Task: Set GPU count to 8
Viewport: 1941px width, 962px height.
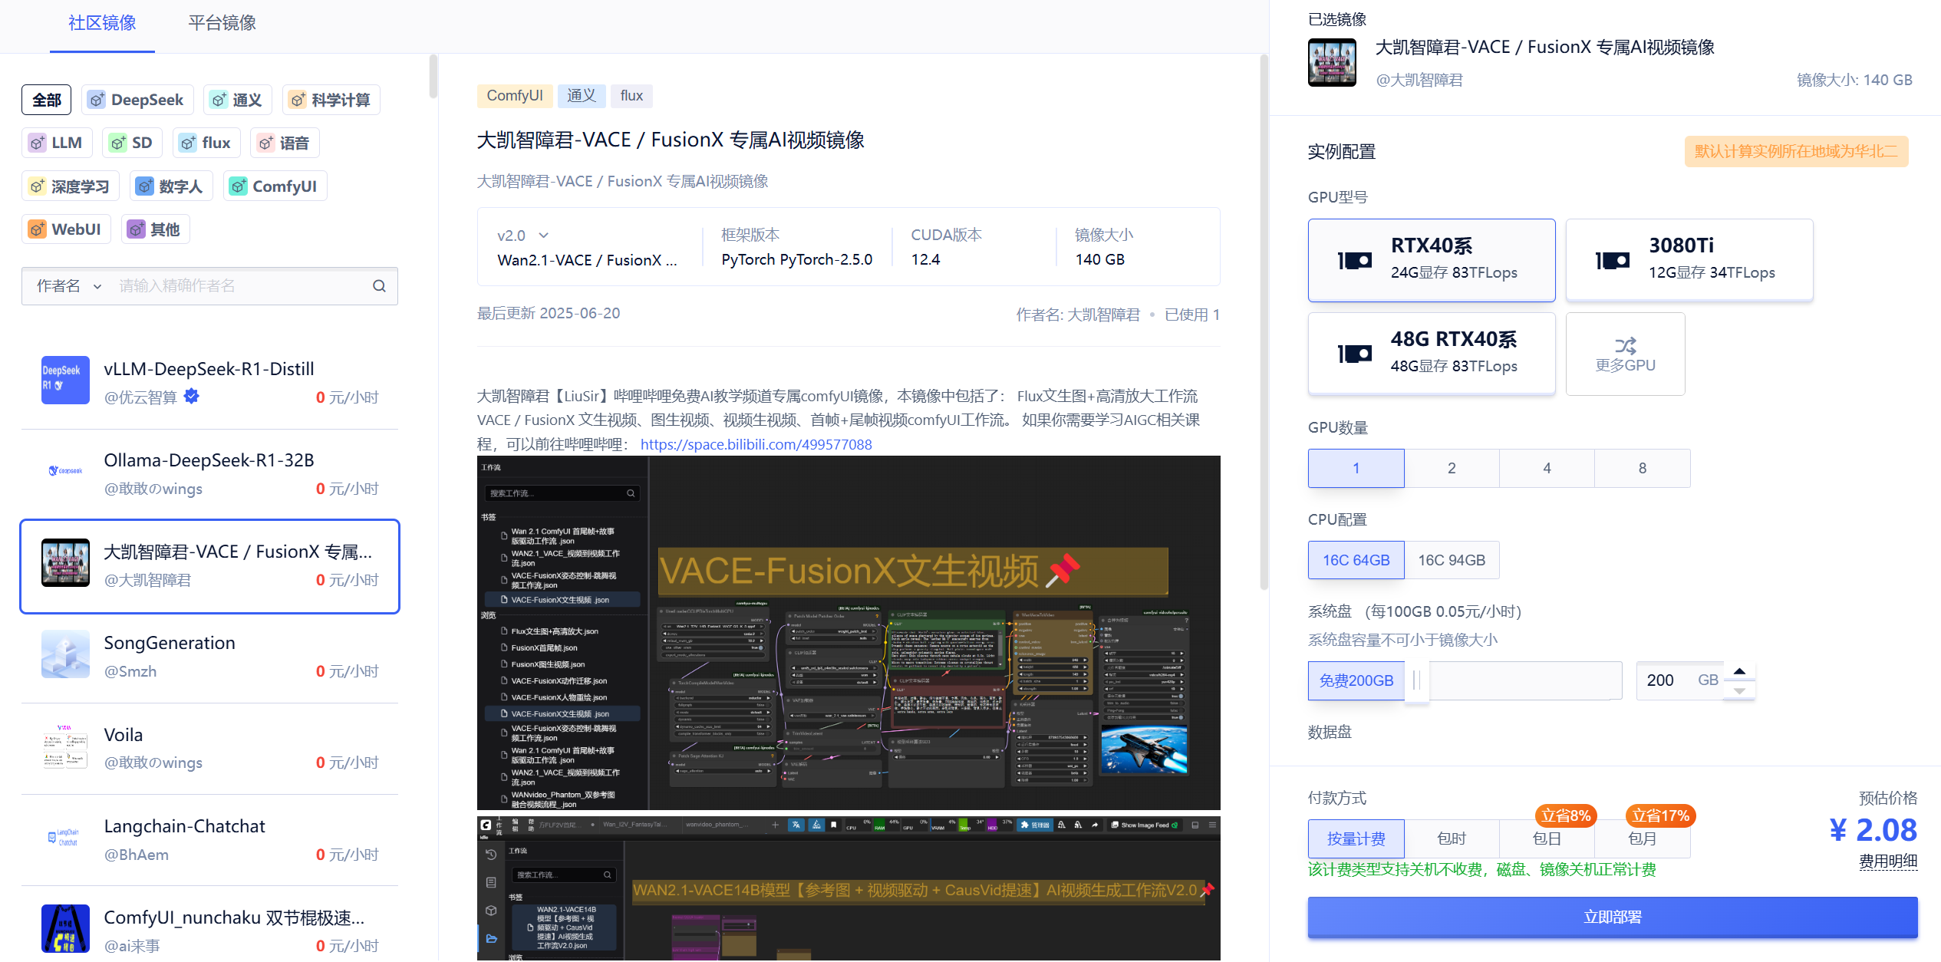Action: [1642, 468]
